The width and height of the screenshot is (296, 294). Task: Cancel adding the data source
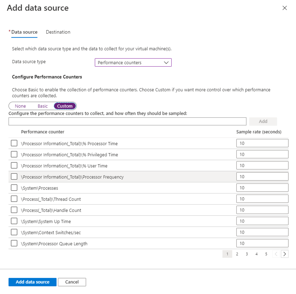(x=72, y=282)
